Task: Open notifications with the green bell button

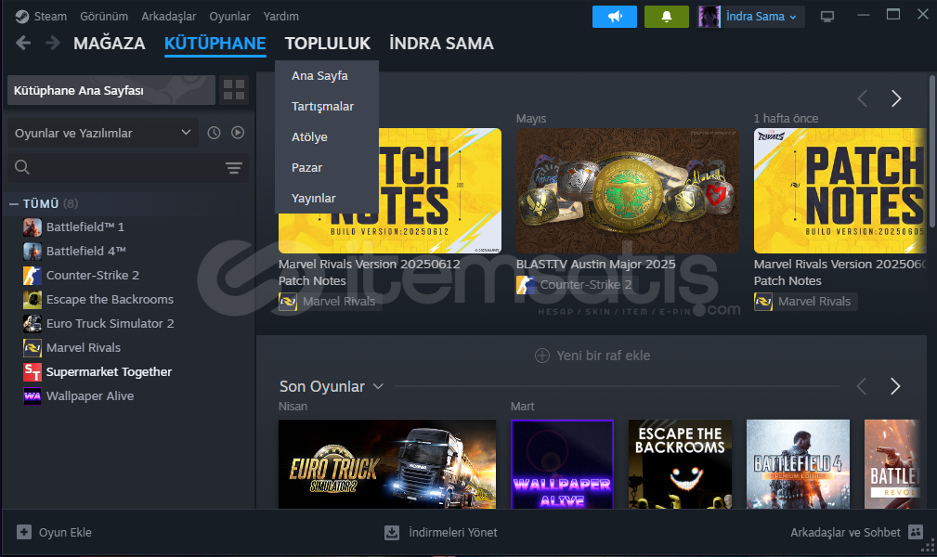Action: click(666, 17)
